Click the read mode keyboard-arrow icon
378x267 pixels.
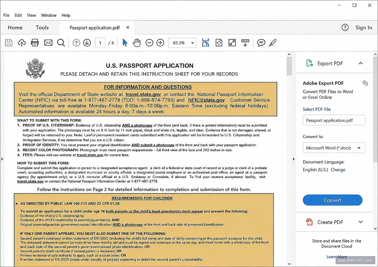pyautogui.click(x=245, y=43)
